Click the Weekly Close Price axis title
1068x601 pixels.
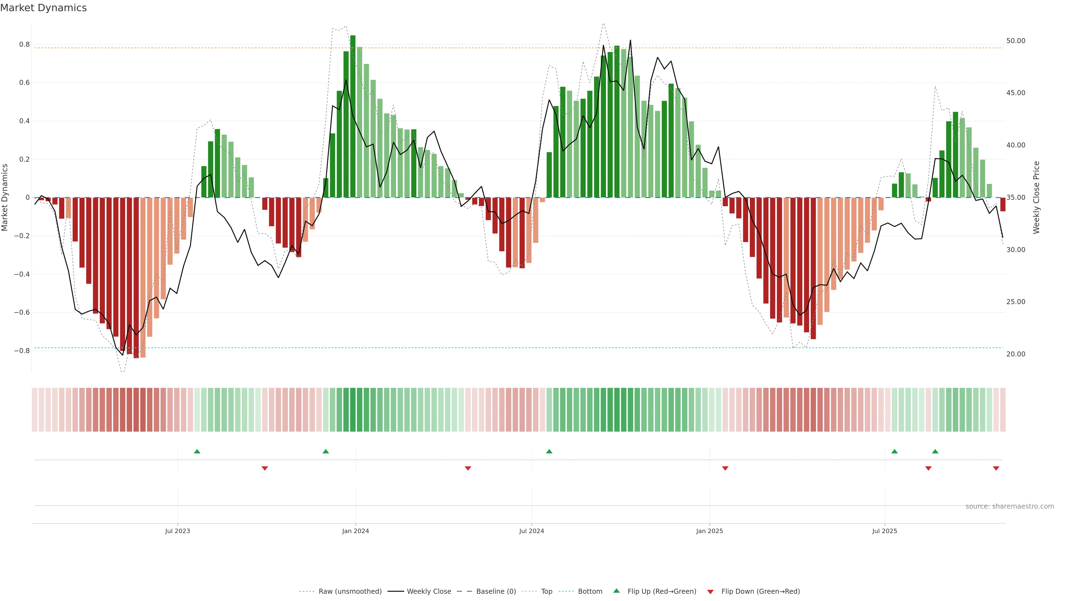click(x=1036, y=198)
